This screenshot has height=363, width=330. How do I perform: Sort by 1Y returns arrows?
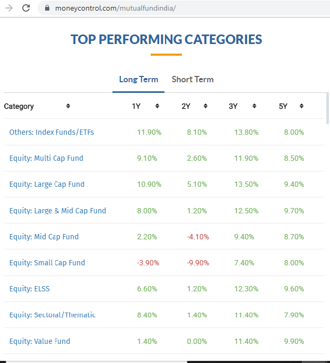tap(157, 106)
